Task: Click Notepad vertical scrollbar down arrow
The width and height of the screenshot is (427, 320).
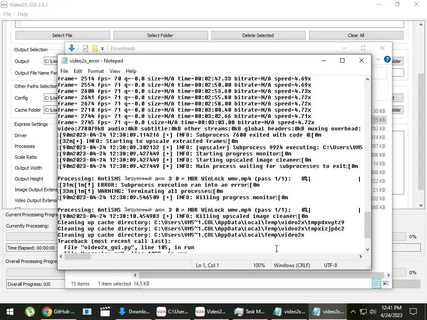Action: (367, 249)
